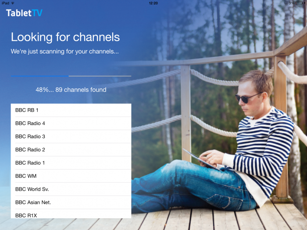This screenshot has width=307, height=230.
Task: Select BBC World Sv. channel
Action: coord(71,189)
